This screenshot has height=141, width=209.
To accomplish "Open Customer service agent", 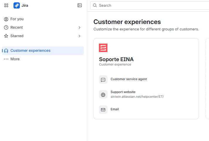I will click(x=129, y=79).
